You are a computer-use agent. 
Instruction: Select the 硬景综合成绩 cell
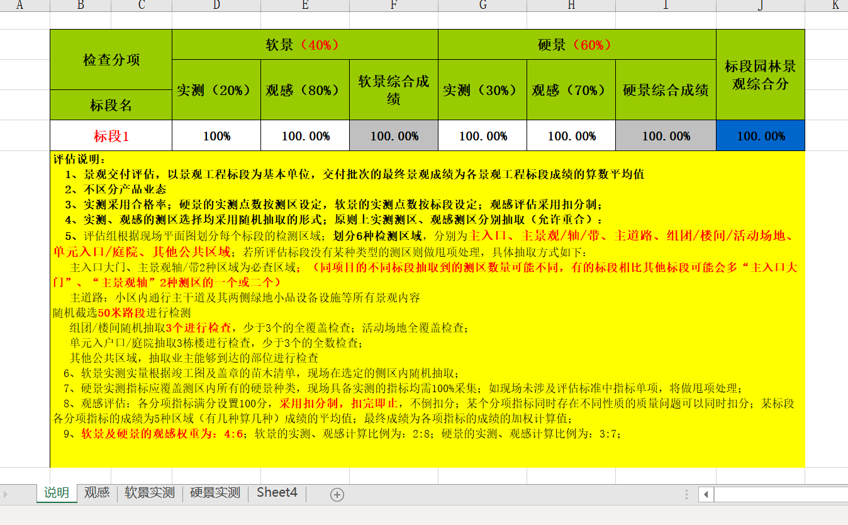coord(666,90)
